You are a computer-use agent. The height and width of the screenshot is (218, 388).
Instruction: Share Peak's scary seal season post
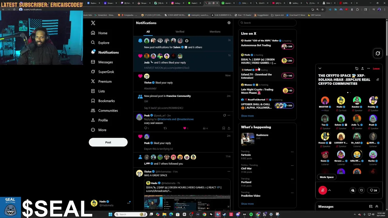click(229, 128)
